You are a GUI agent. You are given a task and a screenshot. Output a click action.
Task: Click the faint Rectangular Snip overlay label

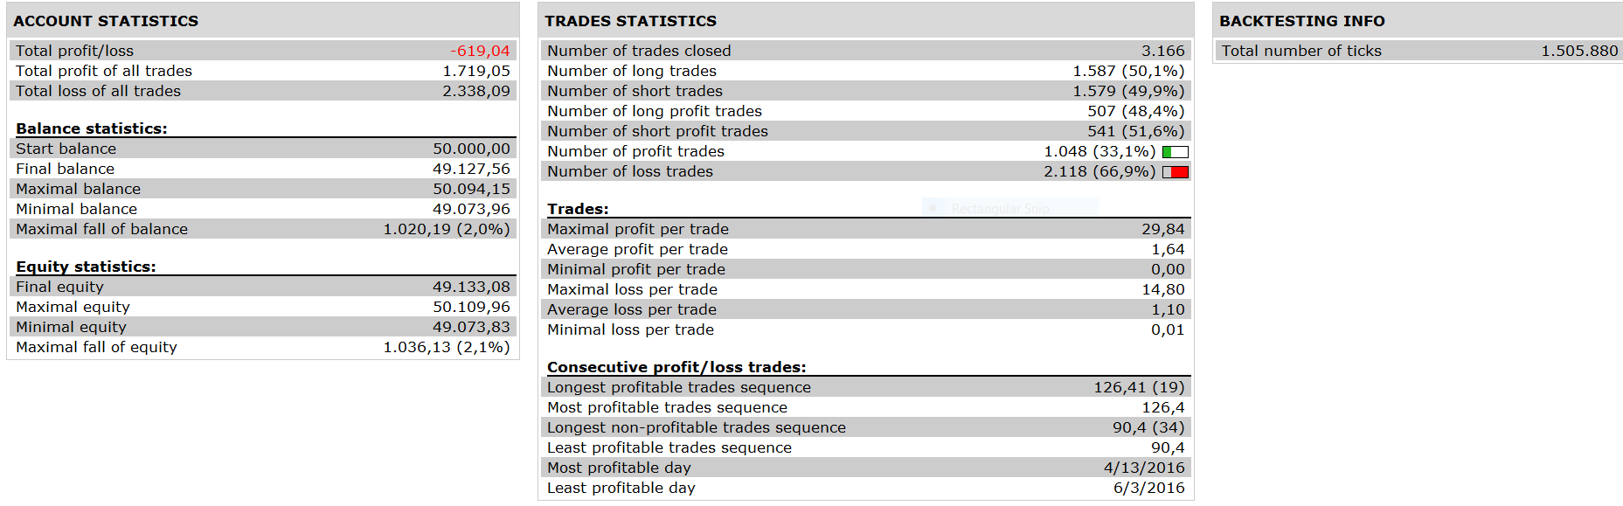click(1000, 208)
